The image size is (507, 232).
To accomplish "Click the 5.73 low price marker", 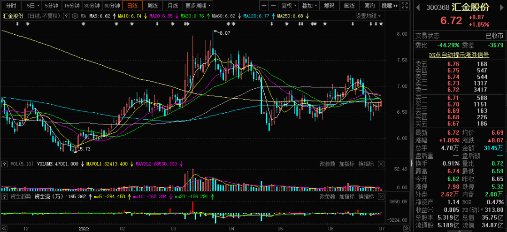I will tap(84, 149).
